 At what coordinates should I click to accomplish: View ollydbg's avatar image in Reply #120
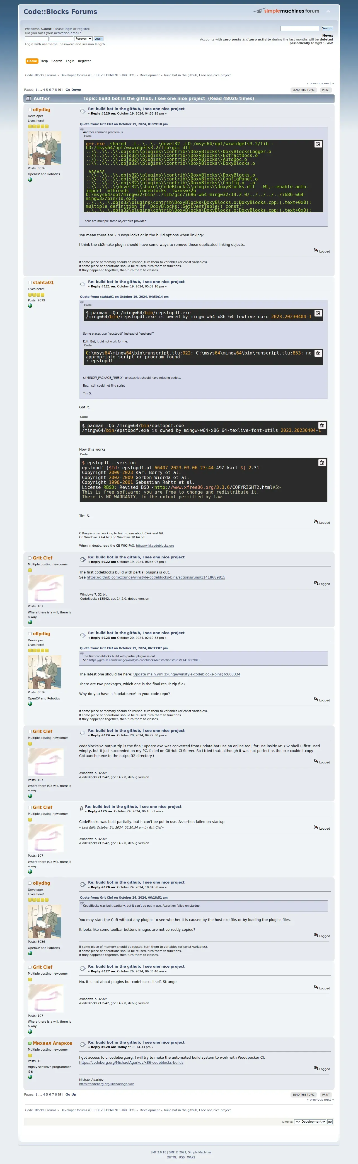tap(45, 148)
